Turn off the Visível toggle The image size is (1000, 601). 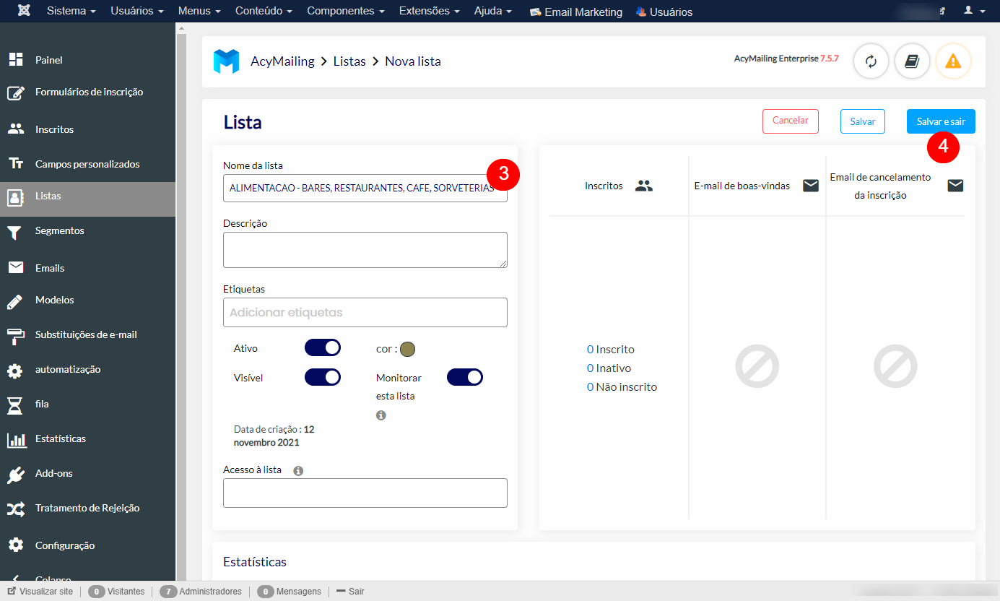322,376
